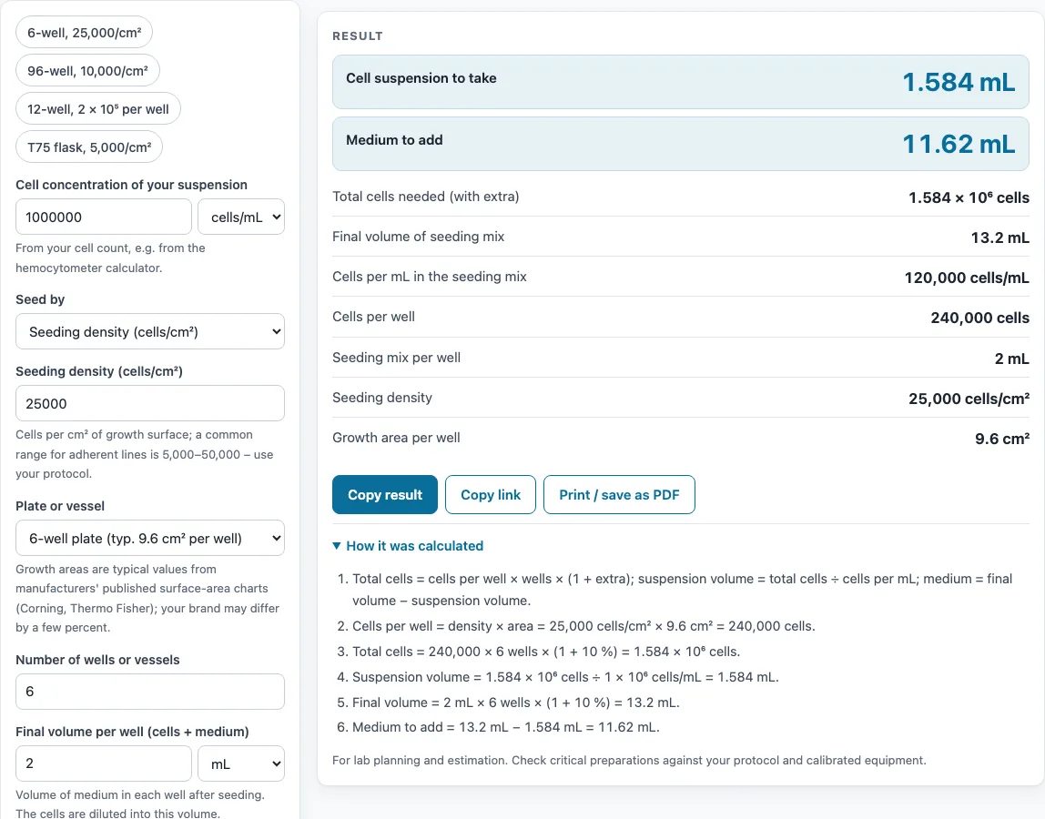Edit the seeding density value 25000

150,404
